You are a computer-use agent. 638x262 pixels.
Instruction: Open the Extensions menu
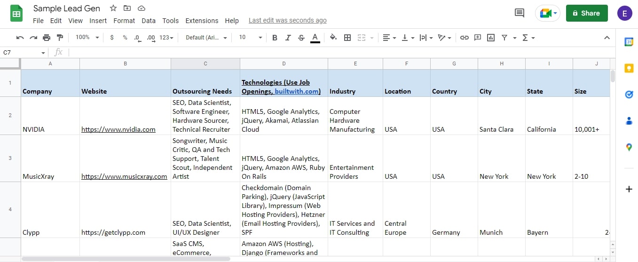tap(202, 21)
